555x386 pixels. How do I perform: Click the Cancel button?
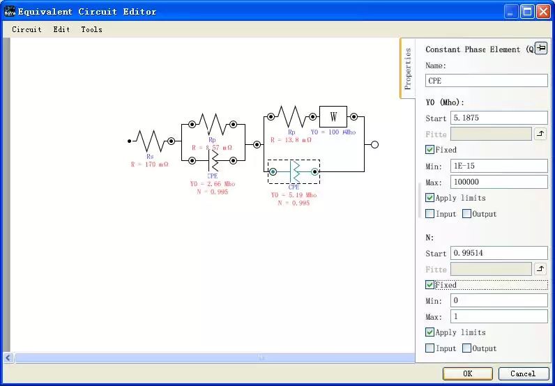(x=523, y=373)
